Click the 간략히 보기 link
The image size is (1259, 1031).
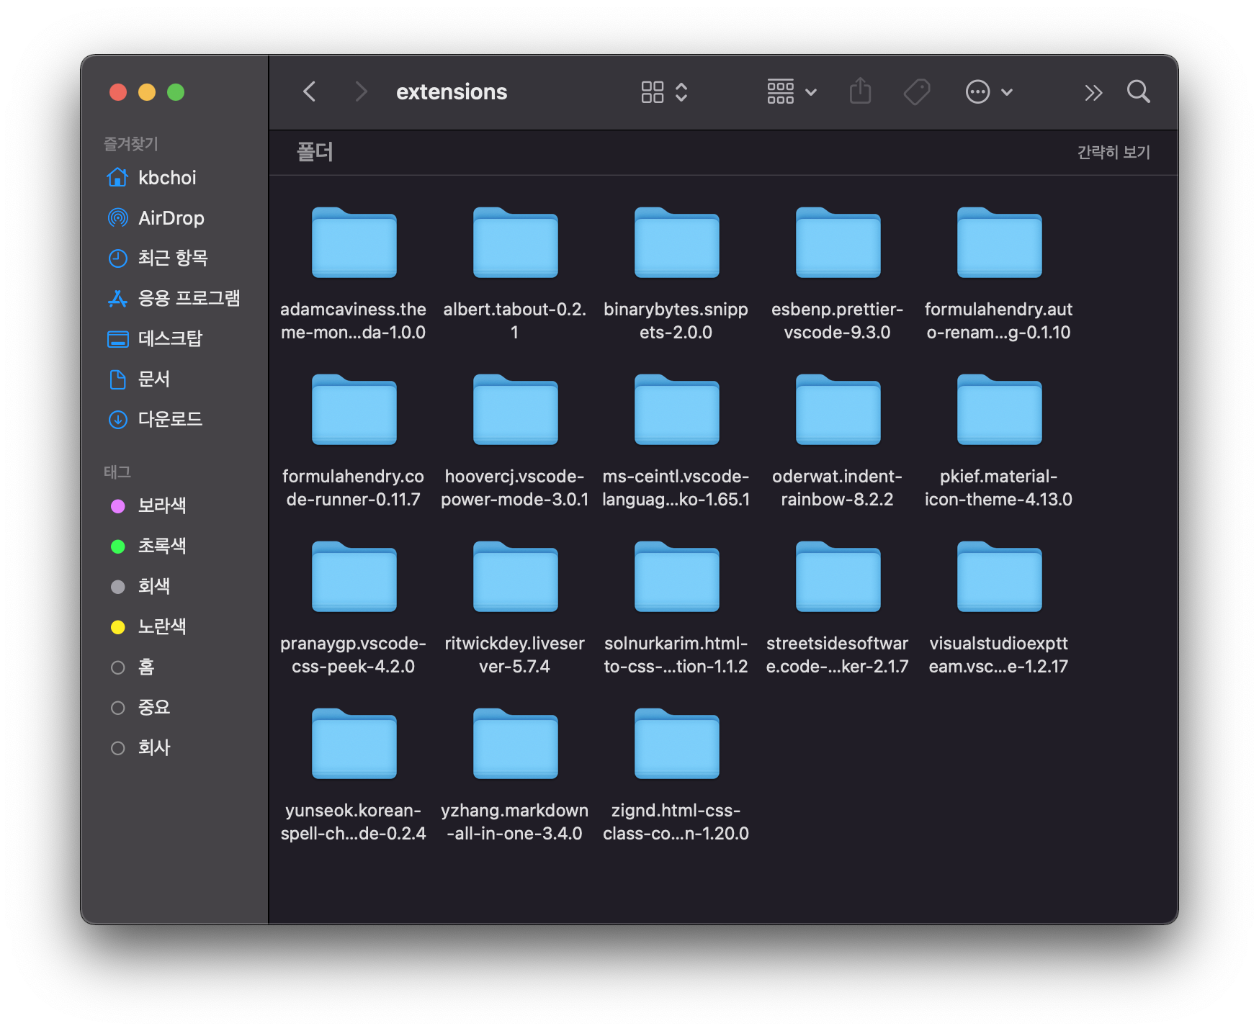coord(1114,152)
